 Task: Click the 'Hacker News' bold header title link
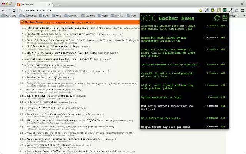pos(34,22)
